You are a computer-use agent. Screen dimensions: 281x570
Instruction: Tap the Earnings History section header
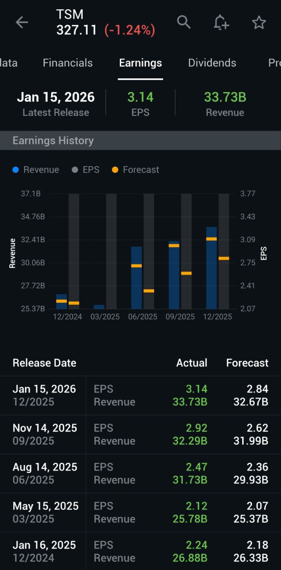(53, 141)
